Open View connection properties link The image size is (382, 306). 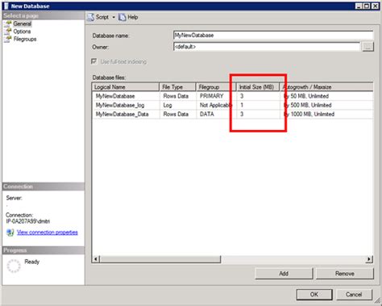pyautogui.click(x=48, y=233)
